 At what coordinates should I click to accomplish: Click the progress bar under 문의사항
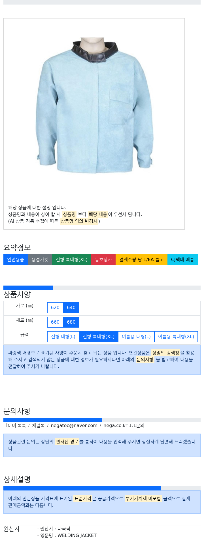pyautogui.click(x=102, y=420)
